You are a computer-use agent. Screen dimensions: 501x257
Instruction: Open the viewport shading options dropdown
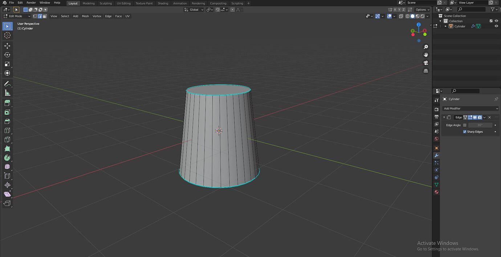[428, 16]
